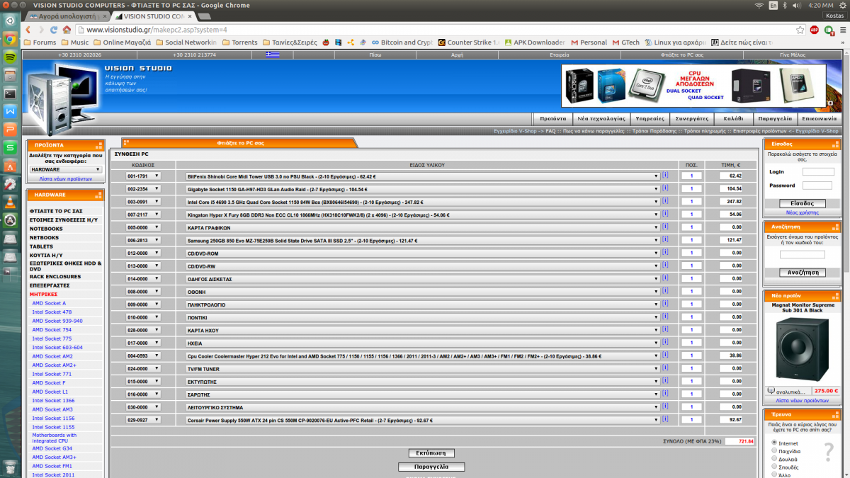The width and height of the screenshot is (850, 478).
Task: Open the Forums bookmarks folder
Action: [x=40, y=42]
